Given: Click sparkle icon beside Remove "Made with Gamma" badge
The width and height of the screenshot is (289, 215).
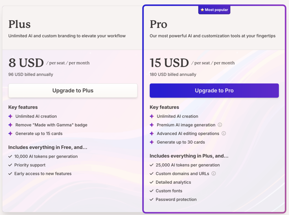Looking at the screenshot, I should pos(10,125).
